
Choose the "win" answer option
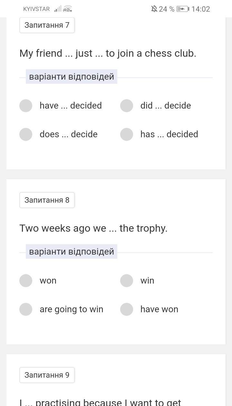(127, 281)
